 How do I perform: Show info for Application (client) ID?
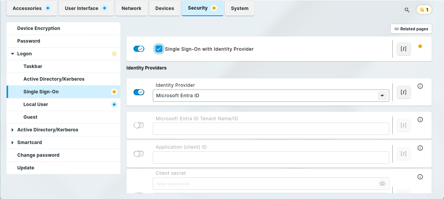point(420,148)
